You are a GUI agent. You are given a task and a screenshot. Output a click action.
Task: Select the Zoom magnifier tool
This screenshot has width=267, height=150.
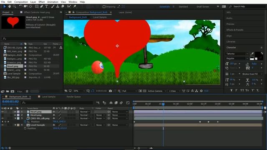pyautogui.click(x=15, y=7)
